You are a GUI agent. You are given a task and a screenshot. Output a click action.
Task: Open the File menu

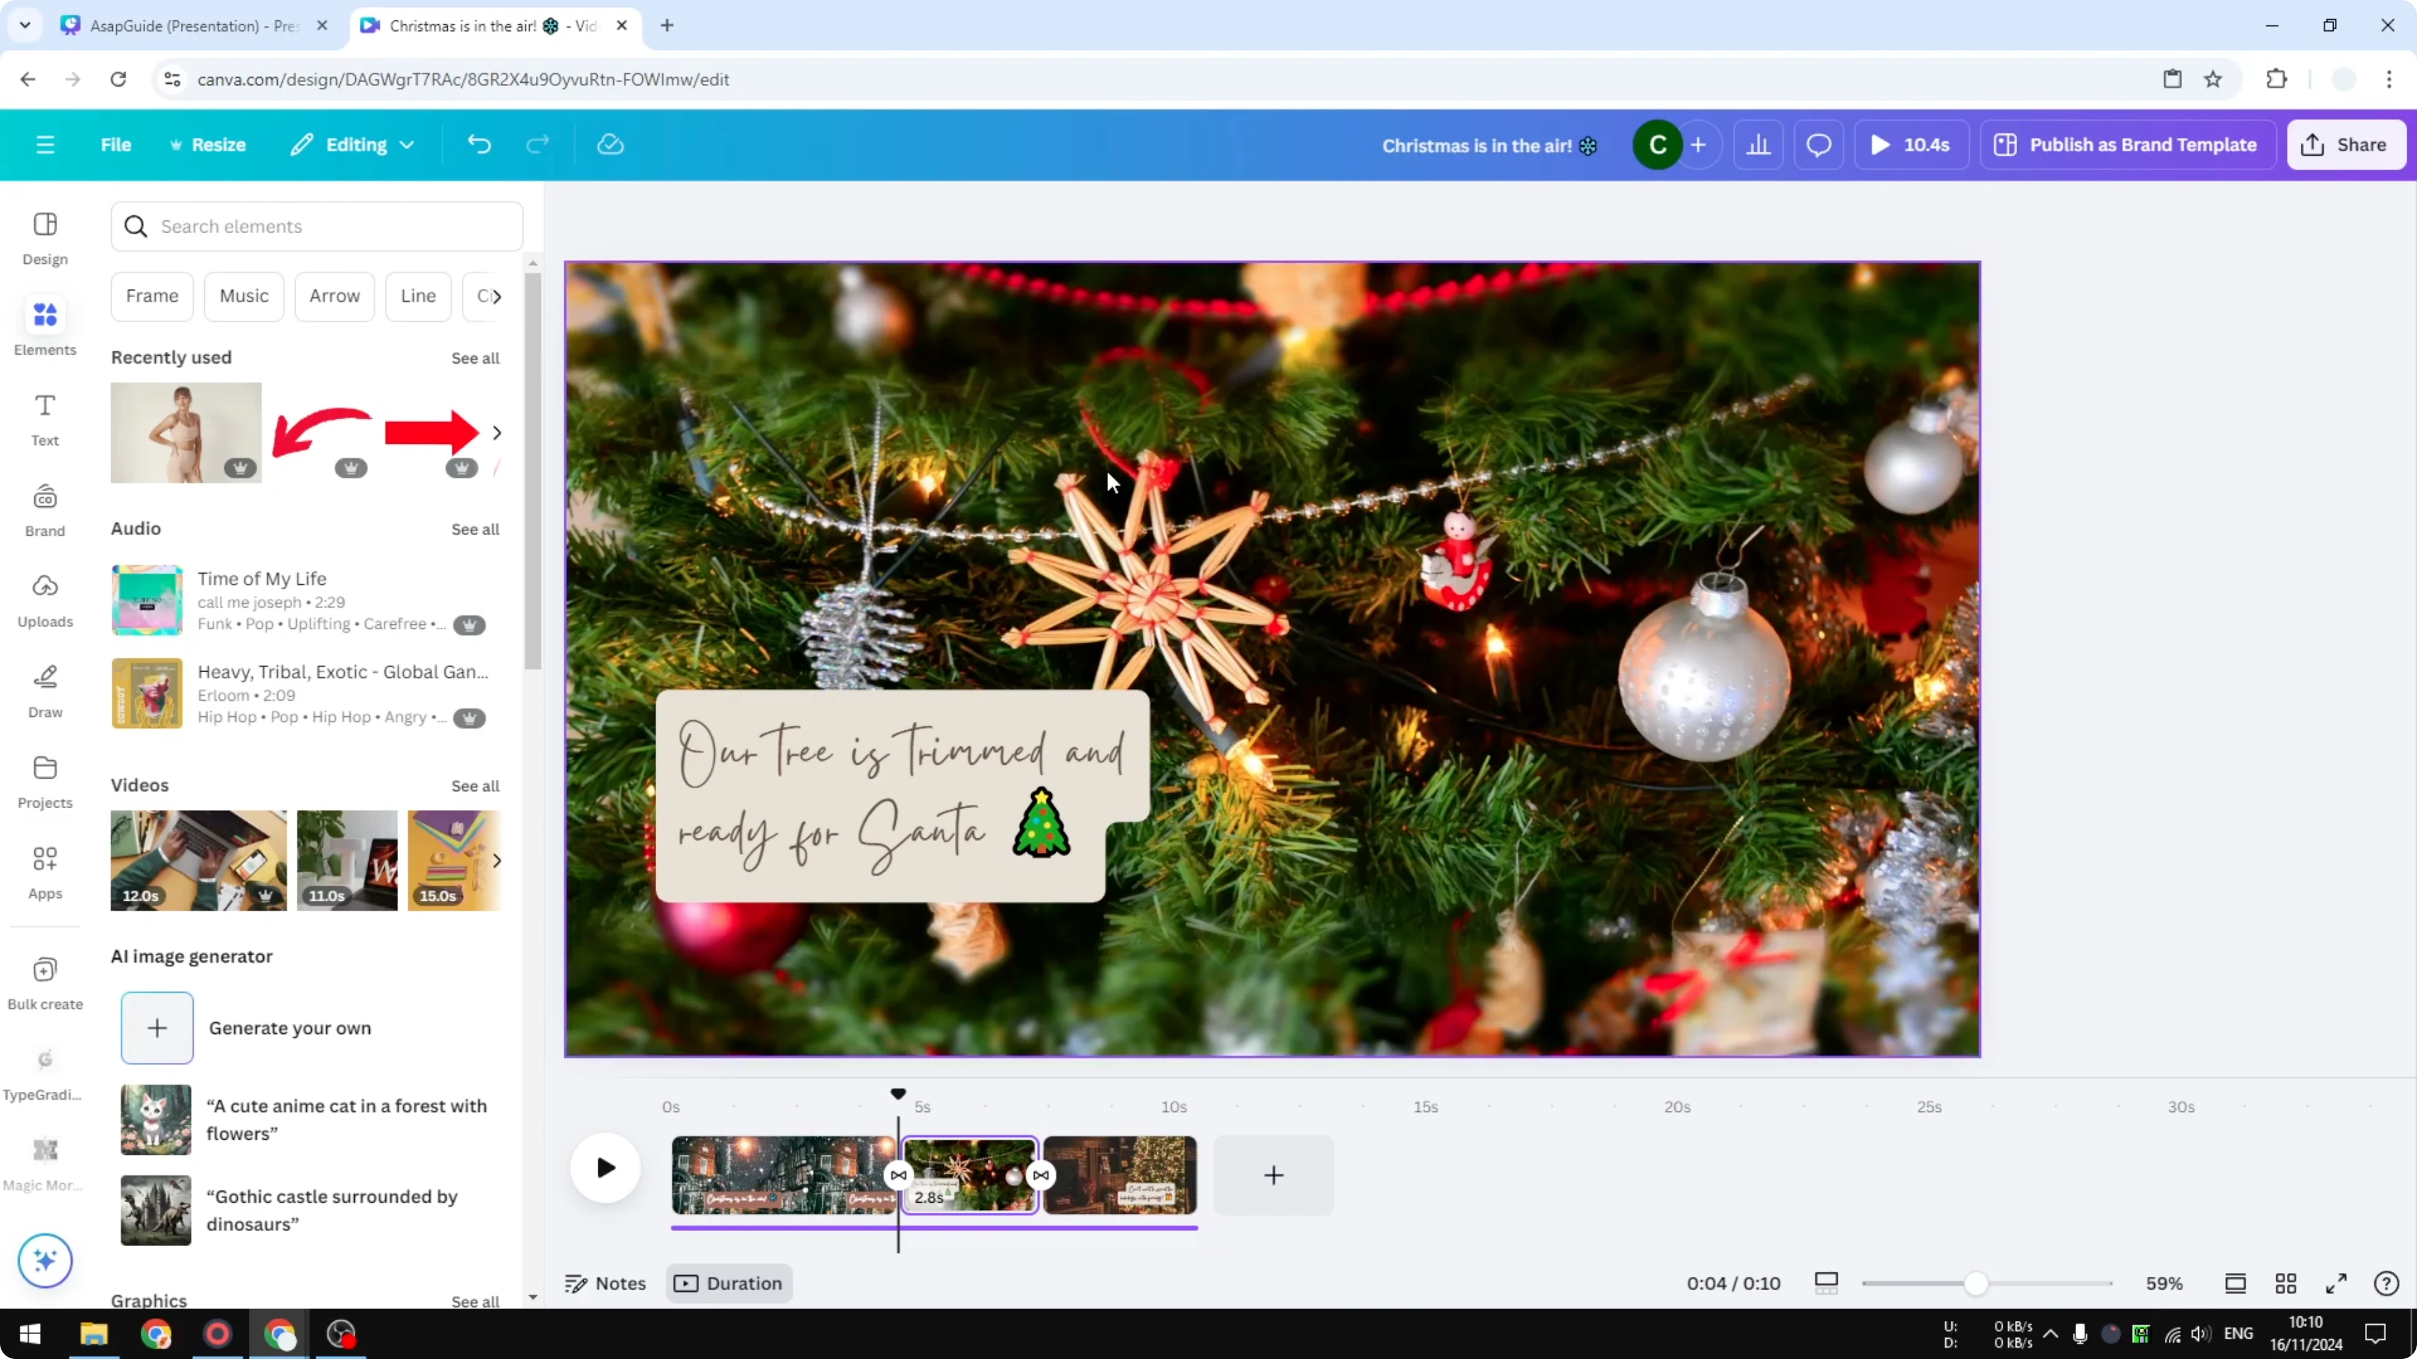coord(116,144)
